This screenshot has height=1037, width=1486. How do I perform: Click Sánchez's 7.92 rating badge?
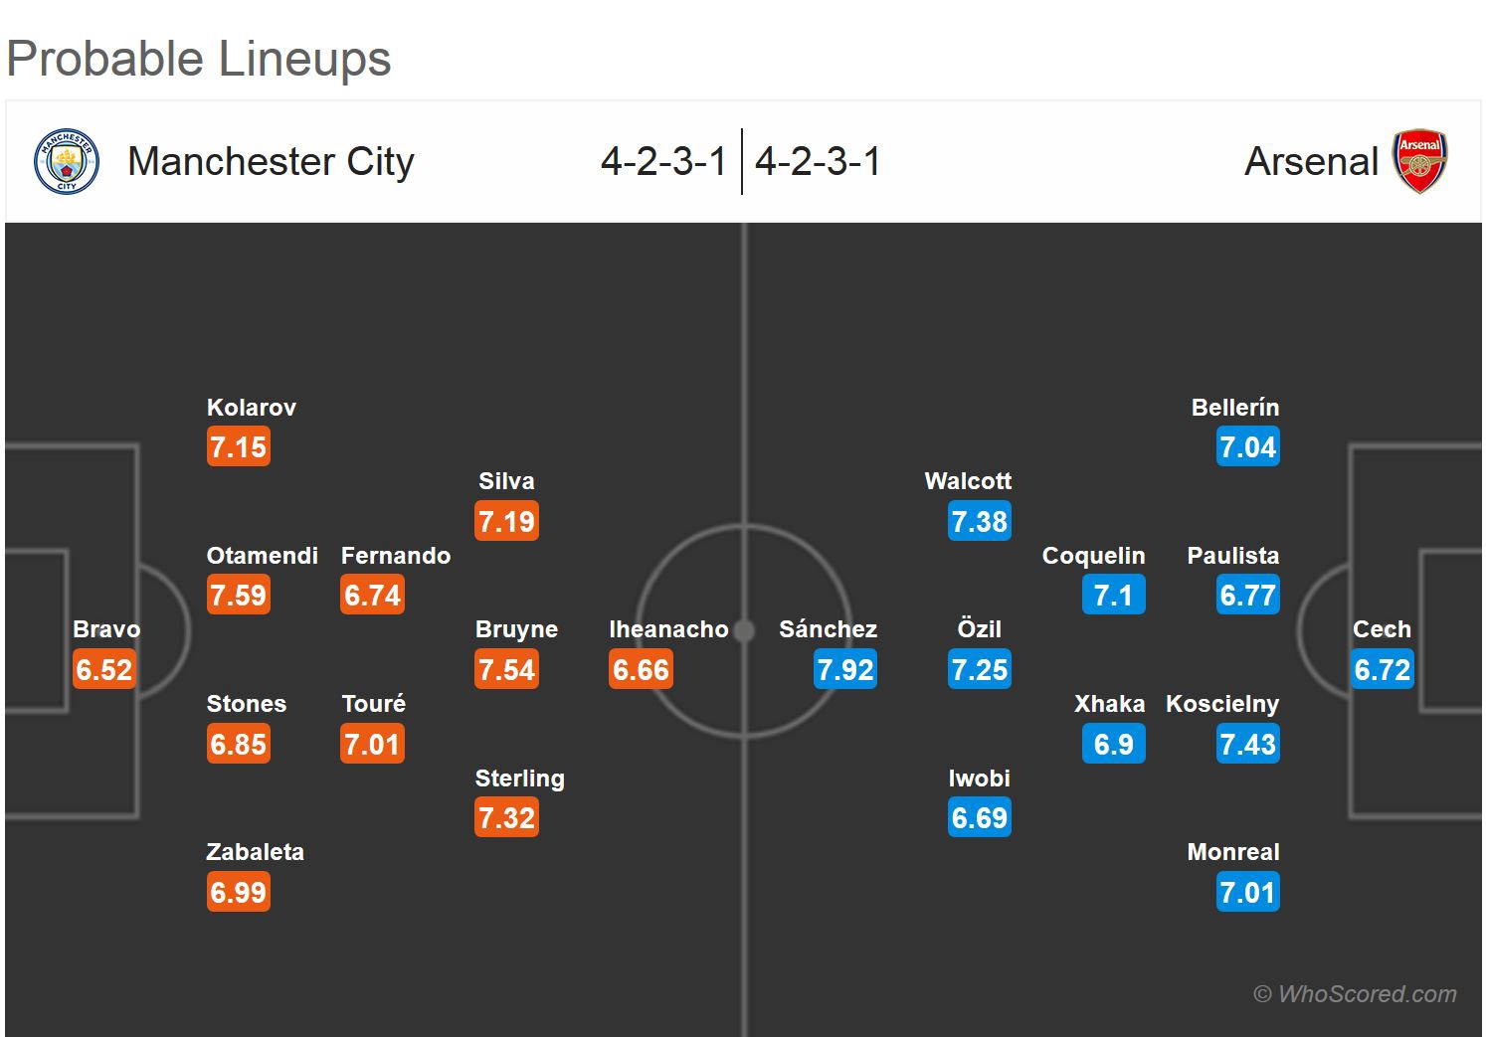point(844,670)
